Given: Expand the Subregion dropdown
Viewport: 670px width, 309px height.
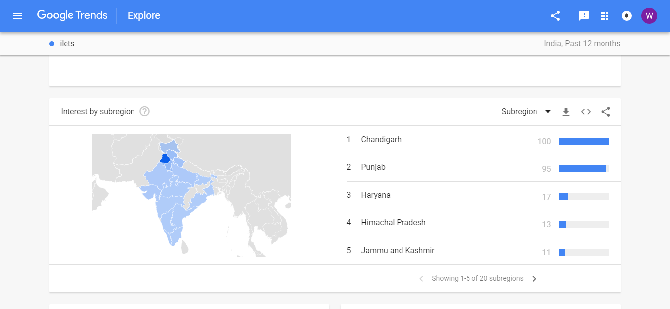Looking at the screenshot, I should click(526, 112).
